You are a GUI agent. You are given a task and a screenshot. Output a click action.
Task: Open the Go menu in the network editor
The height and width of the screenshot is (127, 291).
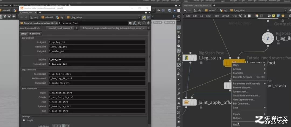tap(201, 16)
